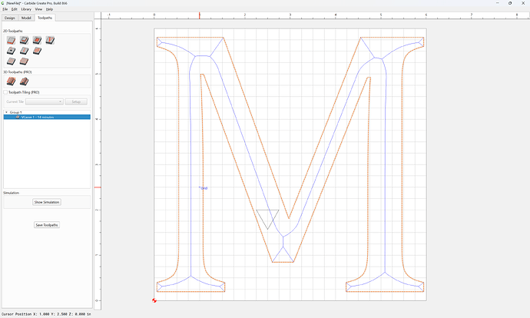Click the Show Simulation button
Screen dimensions: 530x318
47,202
